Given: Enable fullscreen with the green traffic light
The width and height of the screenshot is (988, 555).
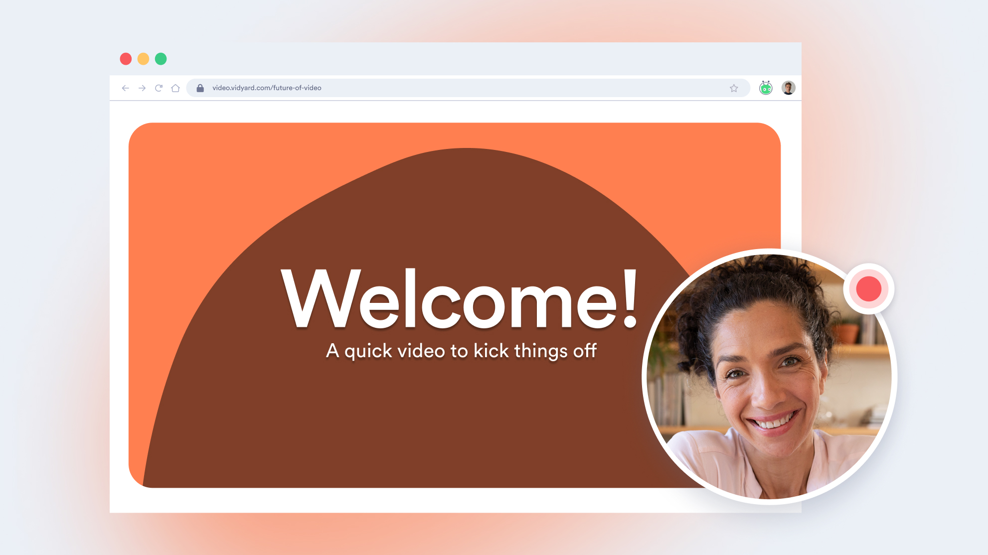Looking at the screenshot, I should (x=161, y=58).
